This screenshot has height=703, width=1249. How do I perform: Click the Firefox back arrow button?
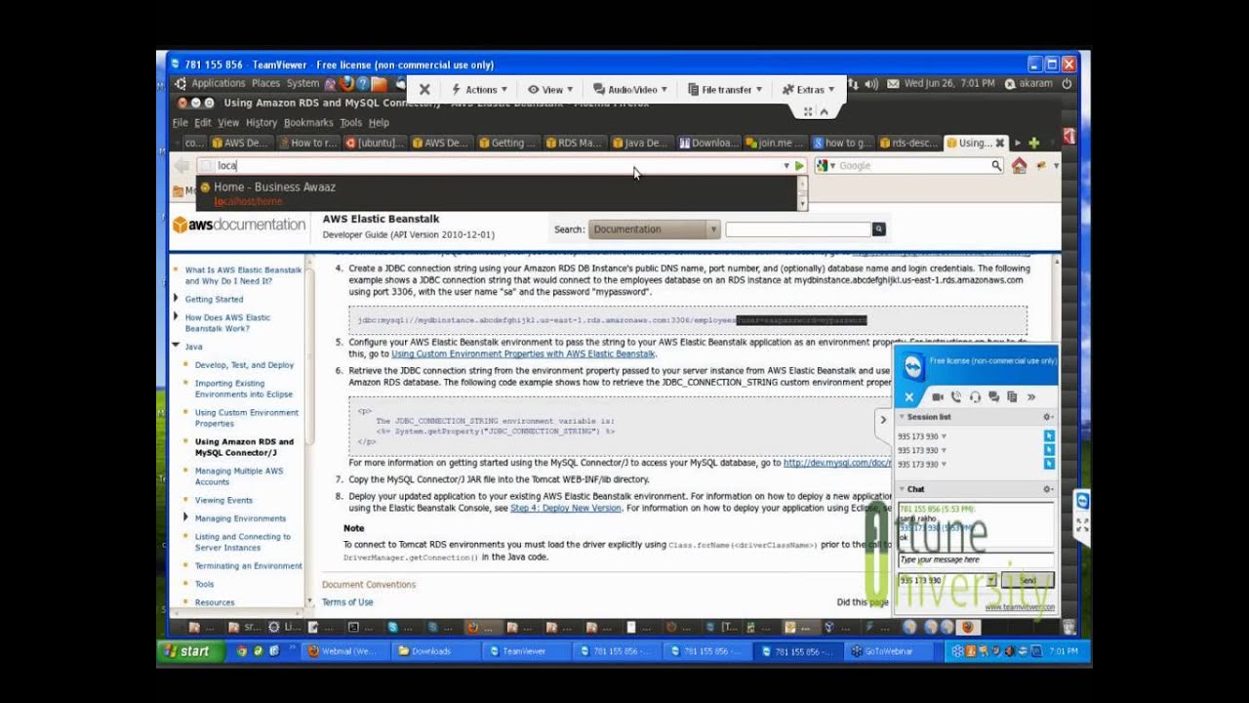pyautogui.click(x=181, y=166)
